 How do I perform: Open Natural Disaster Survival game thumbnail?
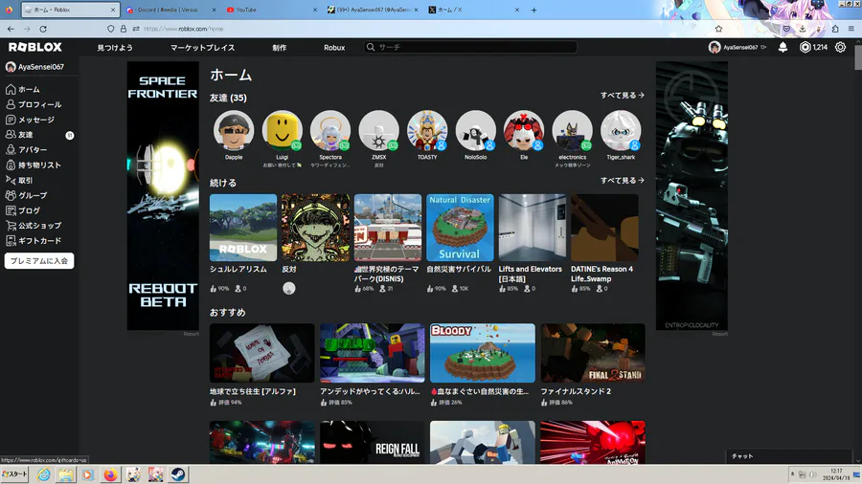pos(460,228)
